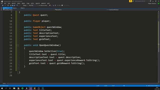Open the Debug configuration dropdown

[25, 5]
